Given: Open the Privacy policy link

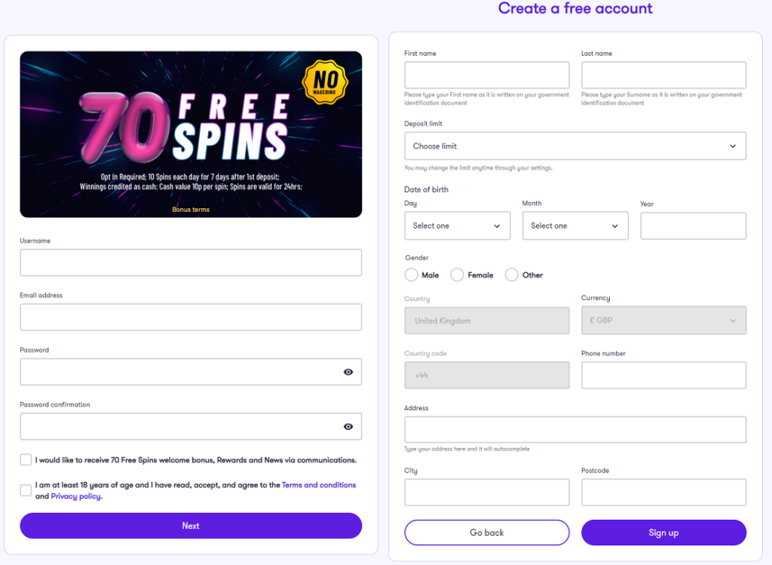Looking at the screenshot, I should pos(76,496).
